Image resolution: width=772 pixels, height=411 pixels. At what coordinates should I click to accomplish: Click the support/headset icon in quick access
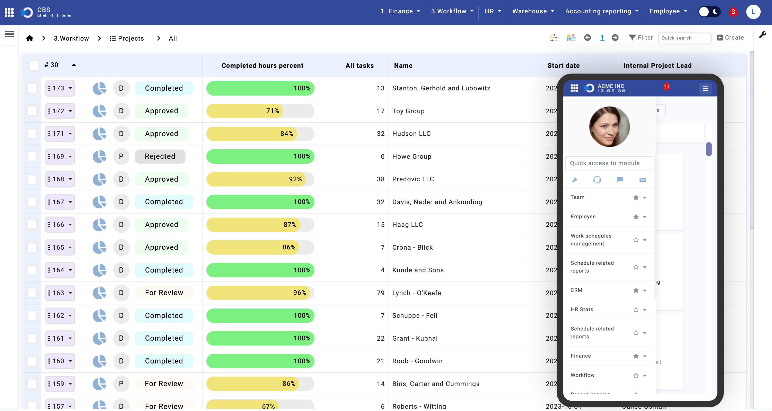coord(597,180)
